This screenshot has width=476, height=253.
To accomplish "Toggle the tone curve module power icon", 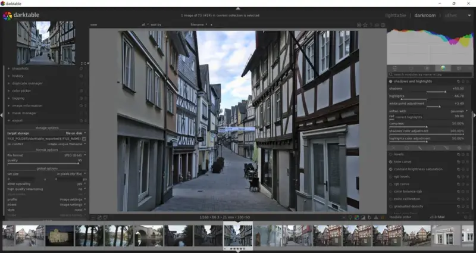I will pyautogui.click(x=390, y=161).
